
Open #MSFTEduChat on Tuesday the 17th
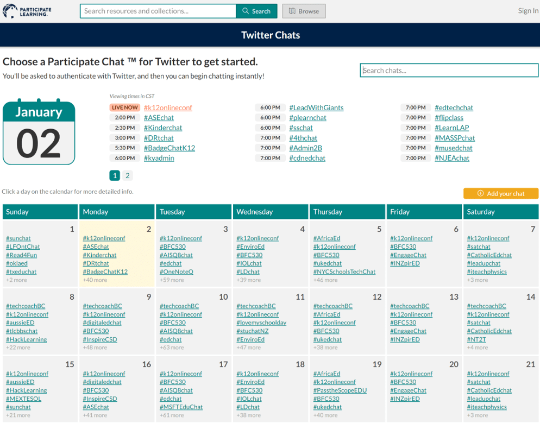point(181,407)
